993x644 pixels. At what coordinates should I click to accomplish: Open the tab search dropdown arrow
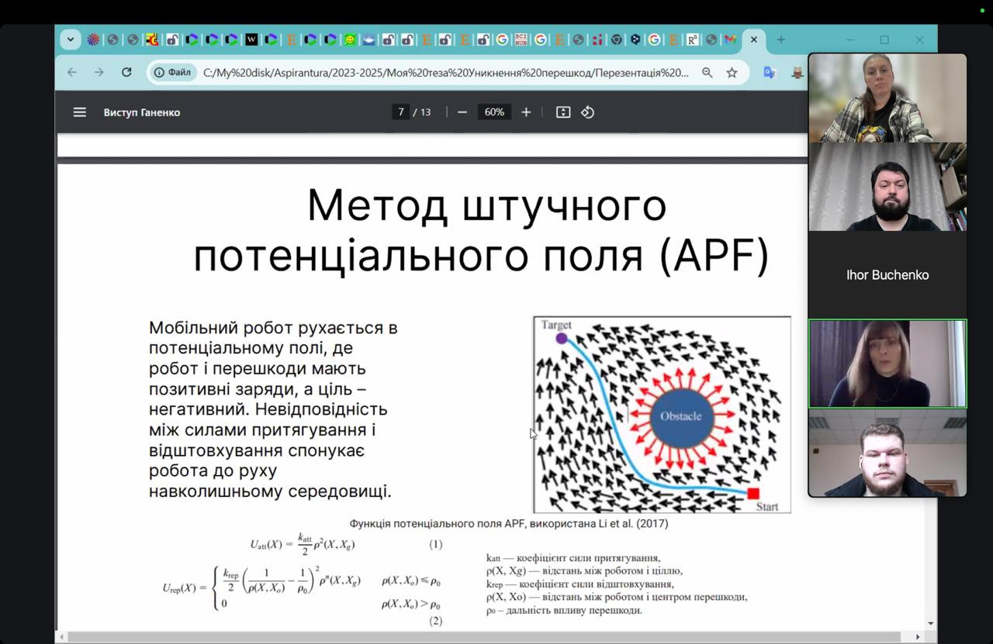pos(71,40)
